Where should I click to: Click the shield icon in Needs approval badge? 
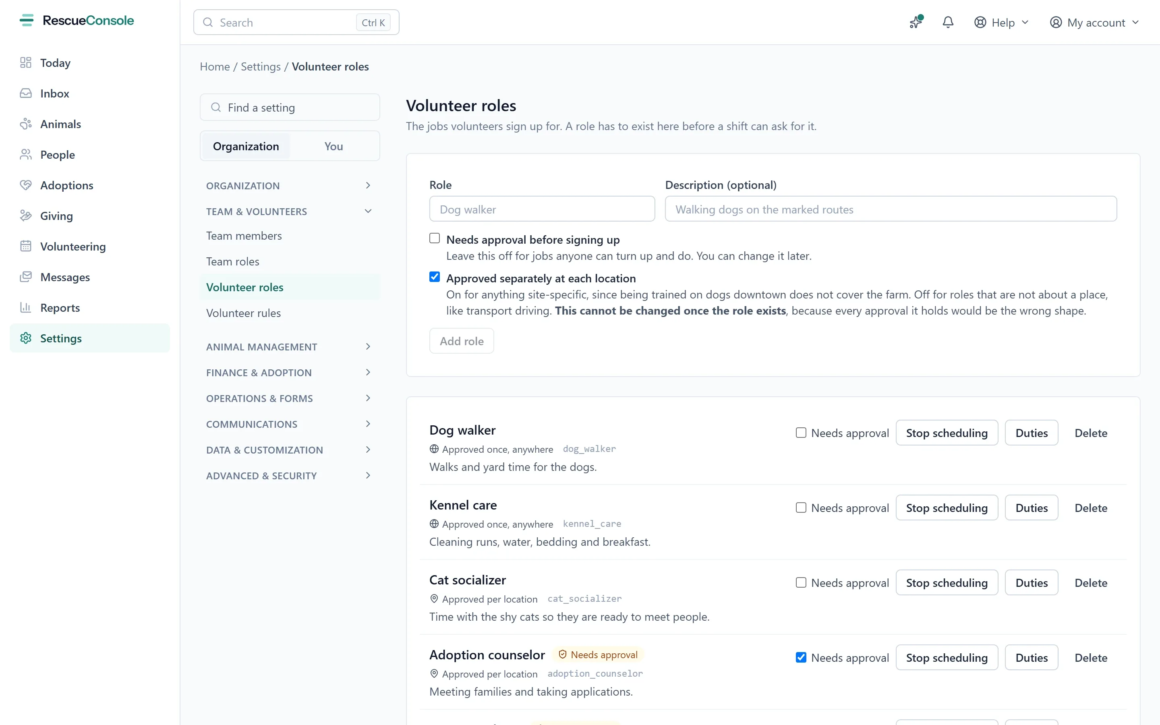click(x=563, y=655)
